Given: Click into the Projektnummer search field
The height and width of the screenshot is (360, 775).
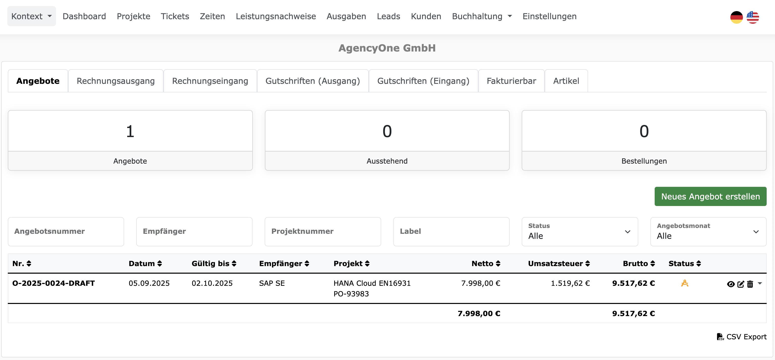Looking at the screenshot, I should pyautogui.click(x=322, y=232).
